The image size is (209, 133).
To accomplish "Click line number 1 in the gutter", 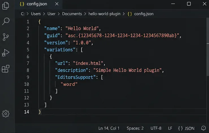I will pyautogui.click(x=28, y=22).
